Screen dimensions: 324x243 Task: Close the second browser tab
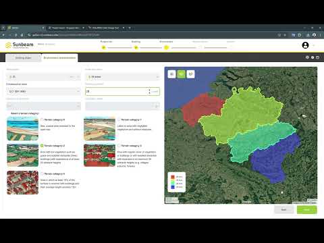coord(83,28)
